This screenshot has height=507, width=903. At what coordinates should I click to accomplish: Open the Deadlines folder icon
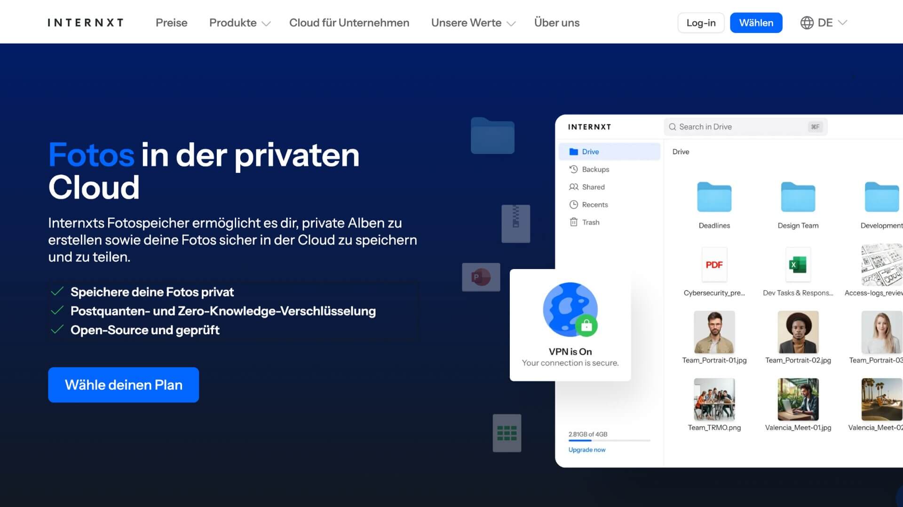coord(714,197)
